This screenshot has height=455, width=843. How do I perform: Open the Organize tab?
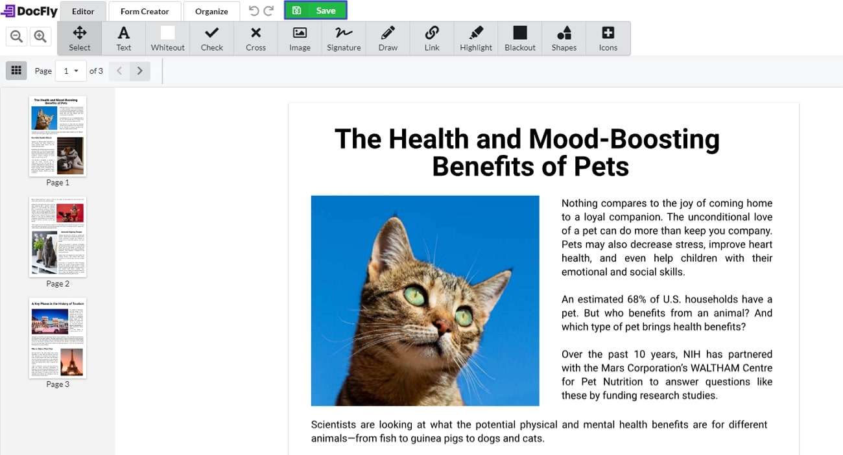click(211, 11)
